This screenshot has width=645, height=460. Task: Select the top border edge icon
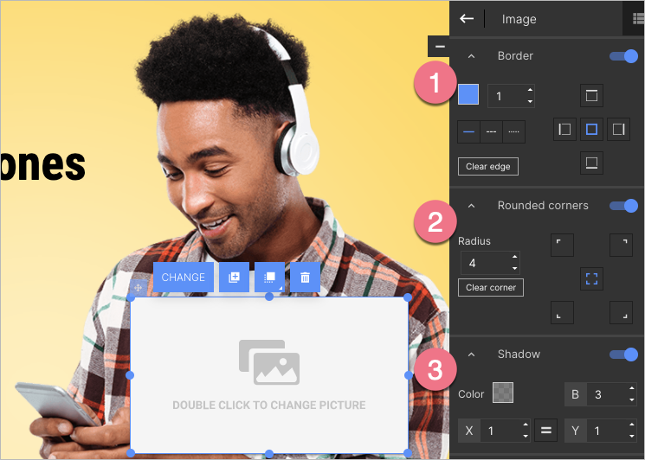(591, 95)
